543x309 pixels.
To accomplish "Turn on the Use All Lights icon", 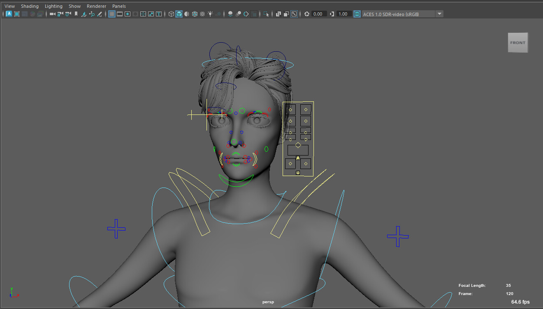I will coord(210,14).
